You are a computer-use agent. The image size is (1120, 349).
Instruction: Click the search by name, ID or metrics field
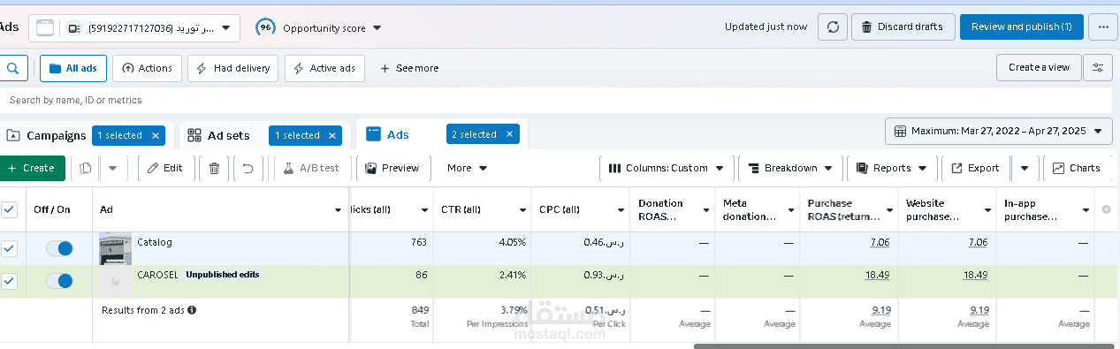[x=555, y=101]
